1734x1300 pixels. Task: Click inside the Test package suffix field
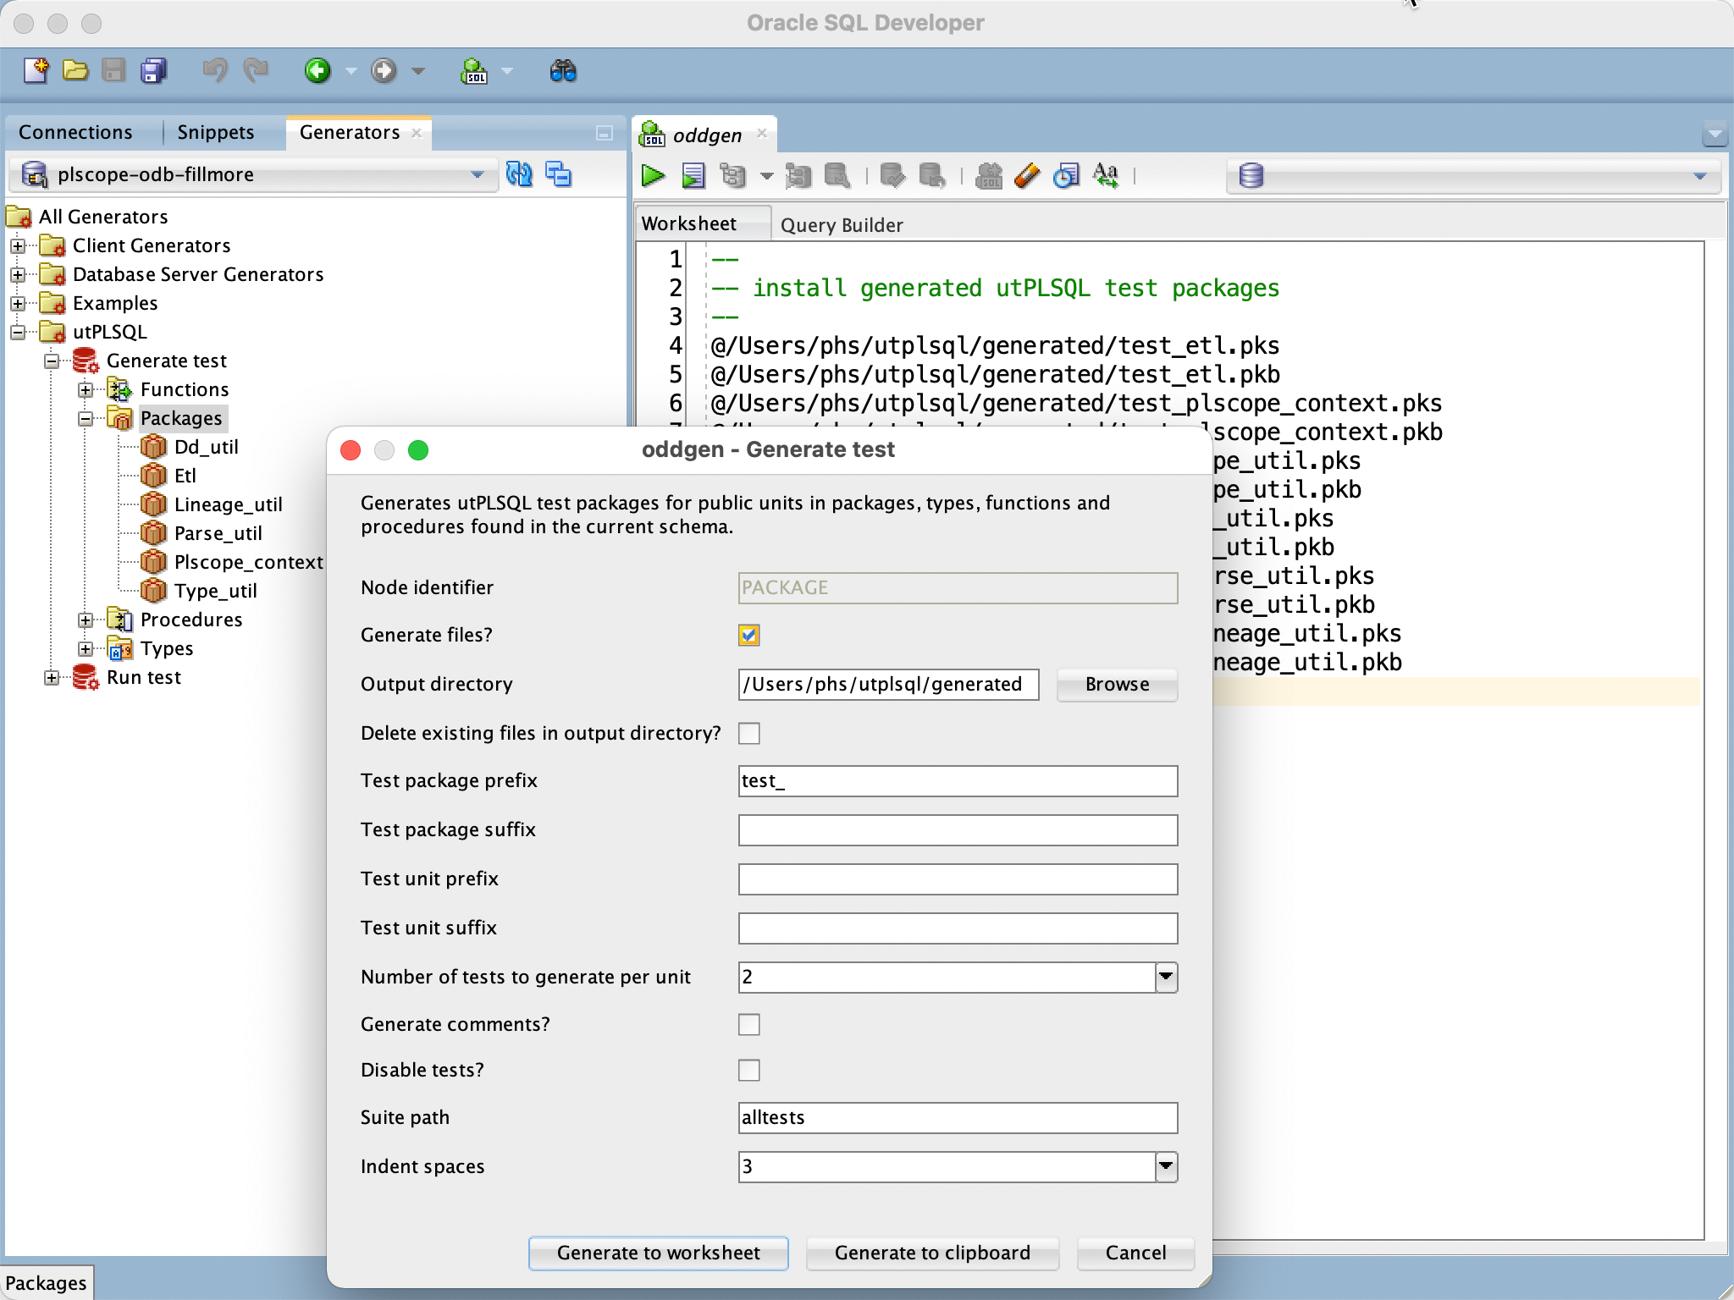(x=957, y=829)
